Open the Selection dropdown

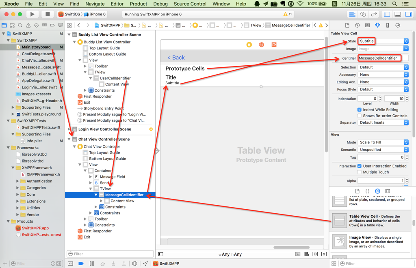pyautogui.click(x=383, y=67)
